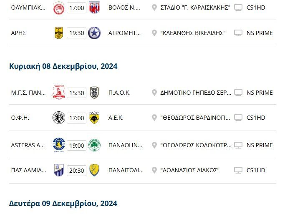
Task: Click the Asteras blue-yellow crest
Action: [59, 145]
